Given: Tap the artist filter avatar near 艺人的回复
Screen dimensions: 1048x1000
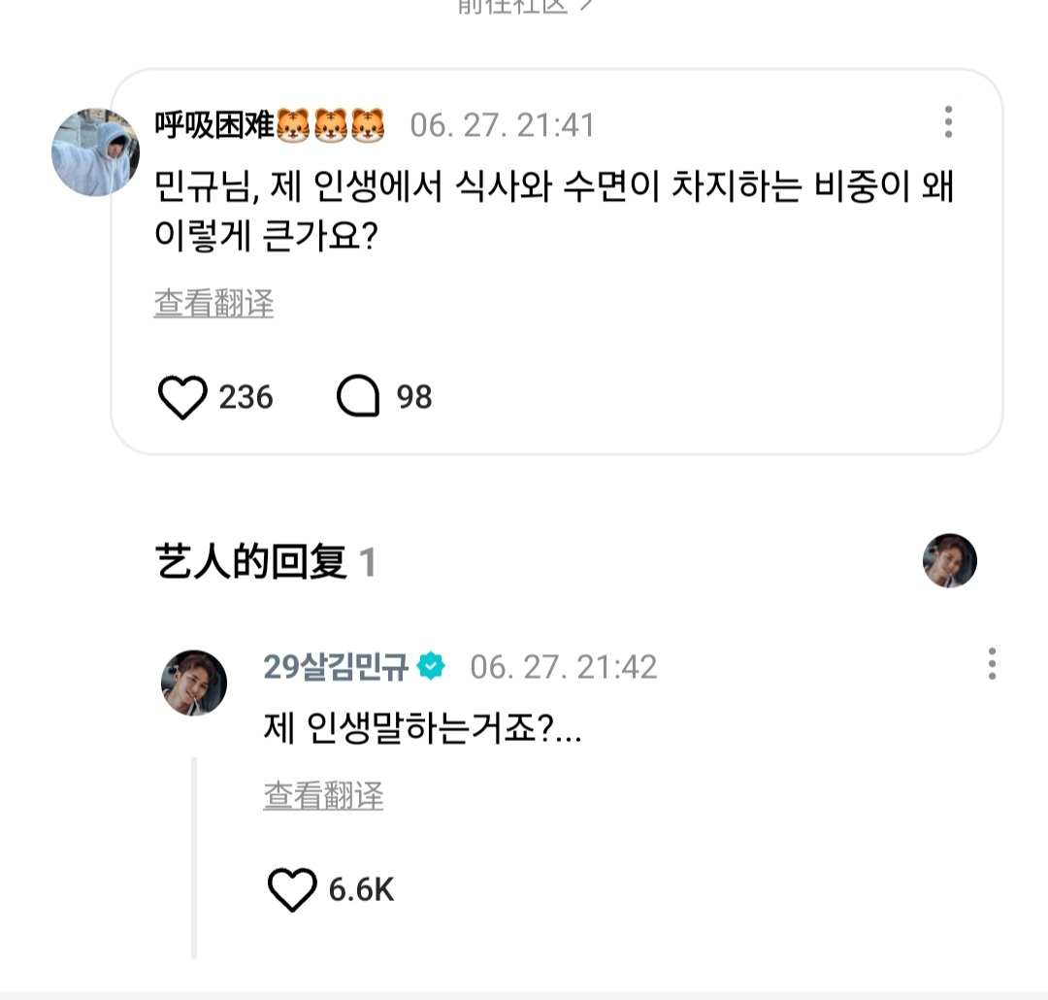Looking at the screenshot, I should [x=950, y=560].
